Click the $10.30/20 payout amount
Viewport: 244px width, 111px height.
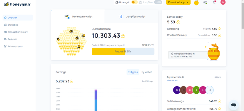(x=148, y=45)
